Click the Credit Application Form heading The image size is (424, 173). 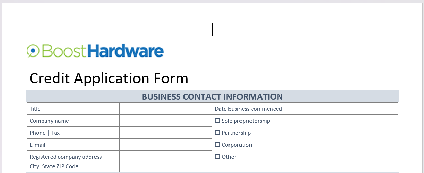pyautogui.click(x=109, y=78)
